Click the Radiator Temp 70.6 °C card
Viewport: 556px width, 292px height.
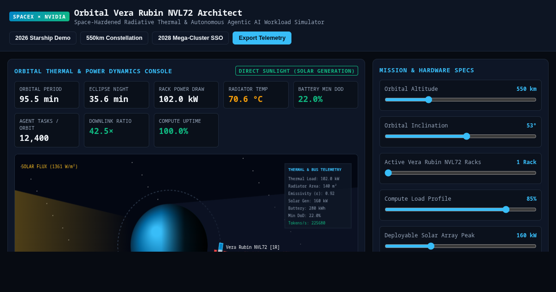[x=256, y=95]
